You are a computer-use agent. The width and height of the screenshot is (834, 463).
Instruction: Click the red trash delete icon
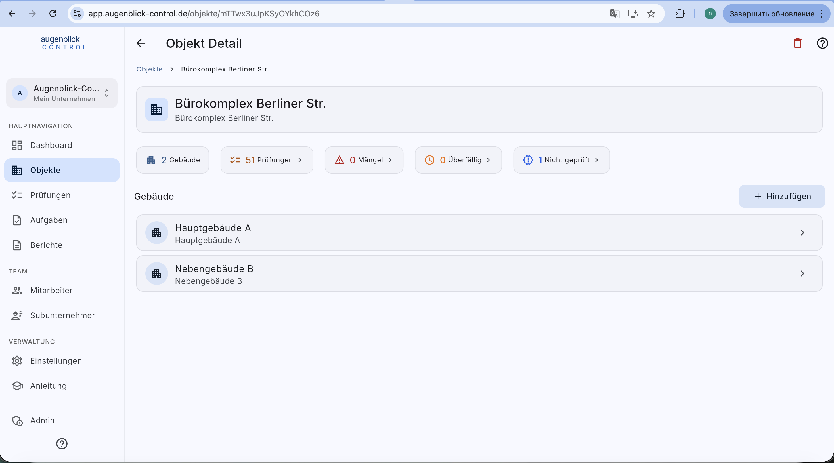pos(797,43)
